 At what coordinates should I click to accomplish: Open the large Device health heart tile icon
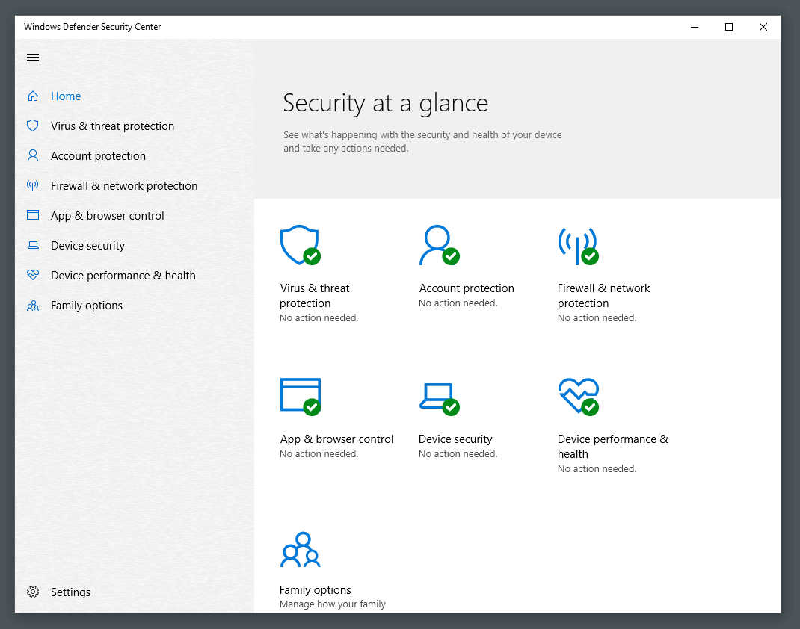[579, 397]
